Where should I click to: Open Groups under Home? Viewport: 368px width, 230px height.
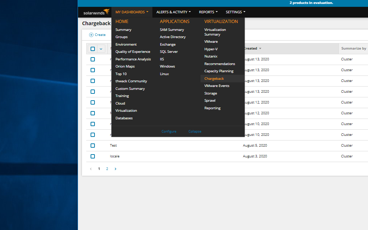pos(121,37)
